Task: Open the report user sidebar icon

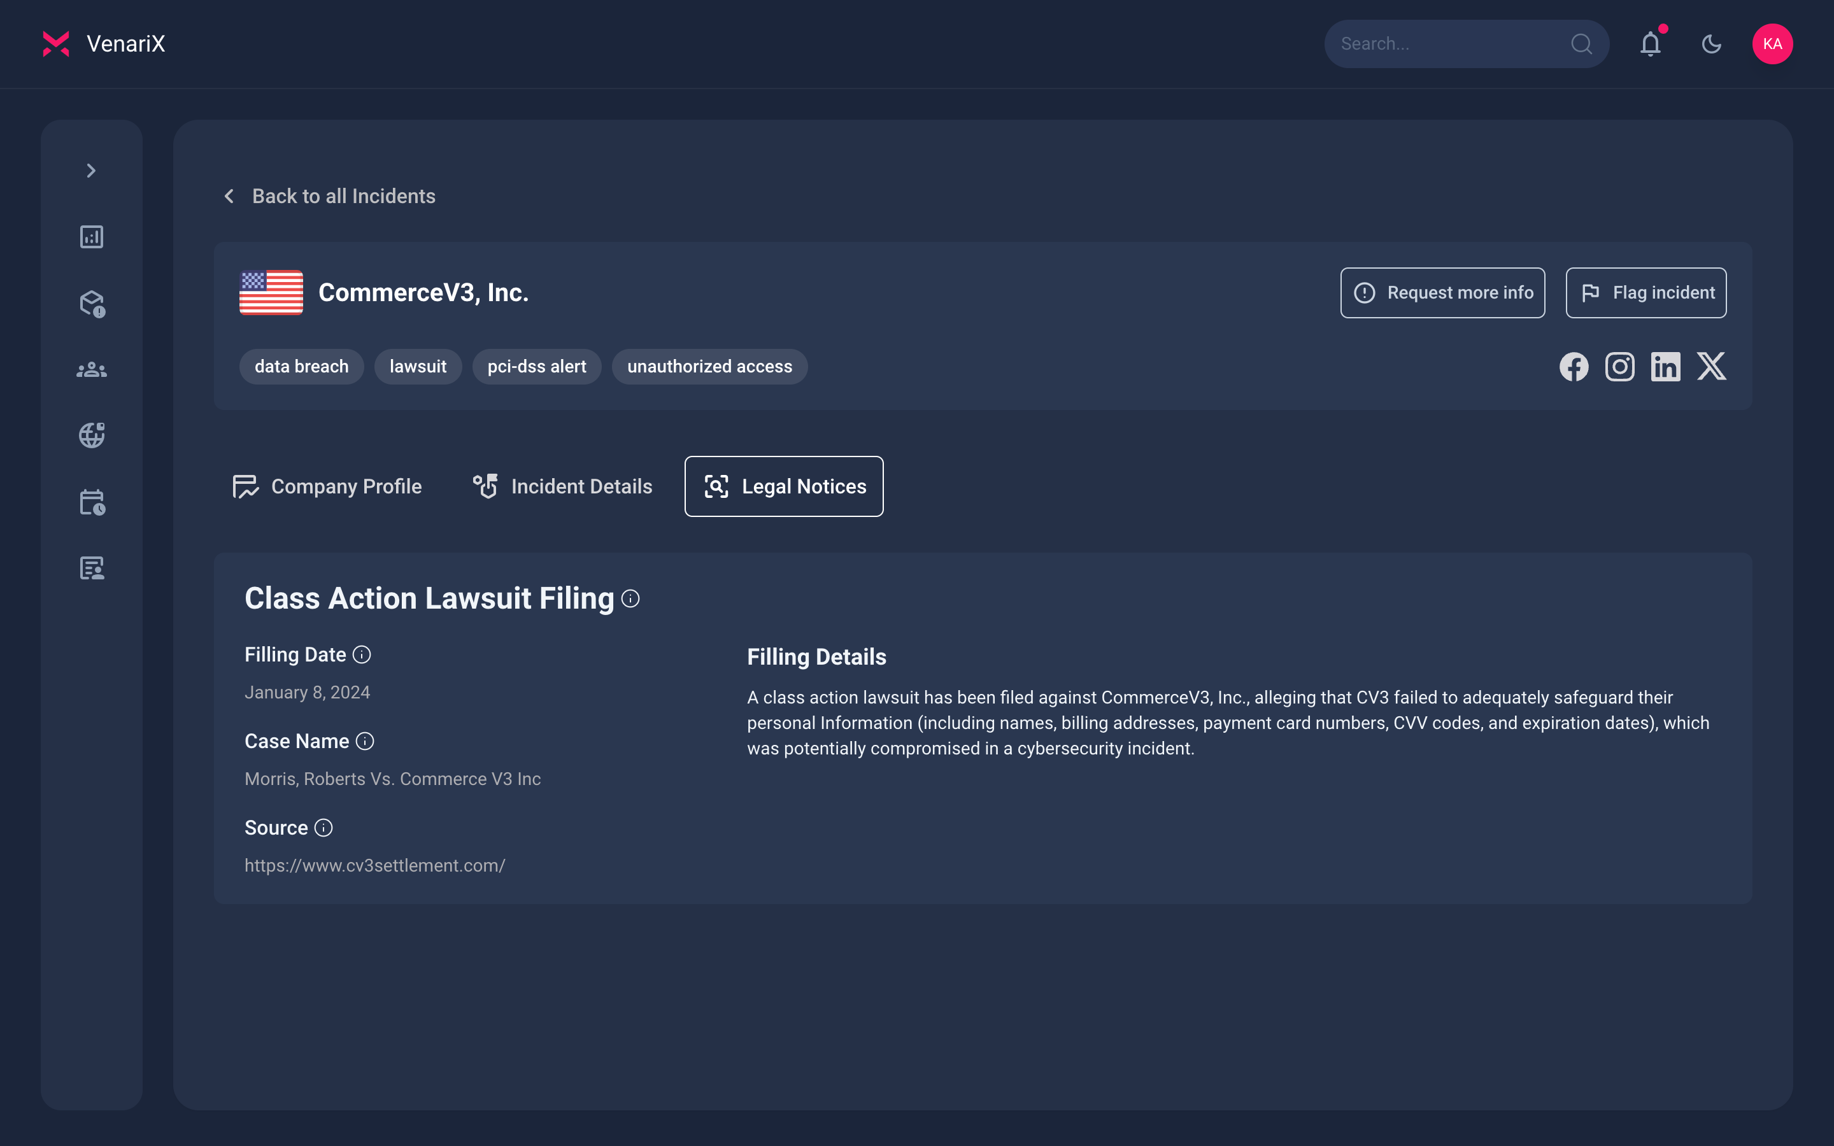Action: [x=92, y=568]
